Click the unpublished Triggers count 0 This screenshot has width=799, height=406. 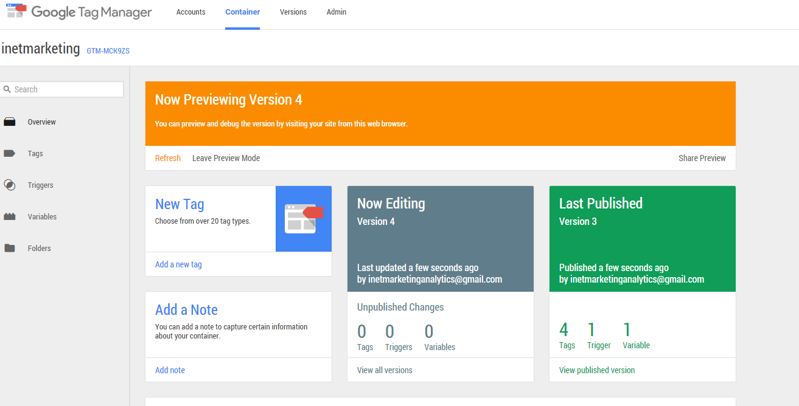[390, 332]
